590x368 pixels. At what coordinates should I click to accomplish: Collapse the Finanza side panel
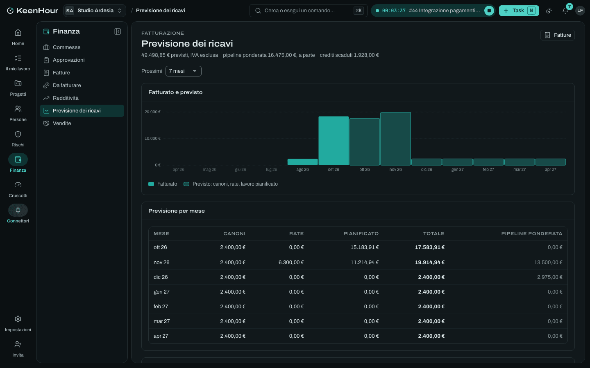(118, 31)
